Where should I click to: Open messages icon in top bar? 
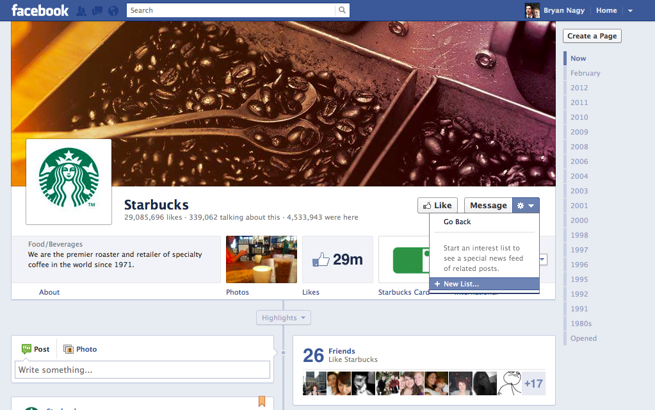coord(97,10)
